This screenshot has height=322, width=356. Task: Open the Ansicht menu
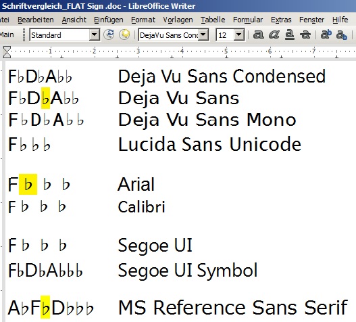click(74, 20)
